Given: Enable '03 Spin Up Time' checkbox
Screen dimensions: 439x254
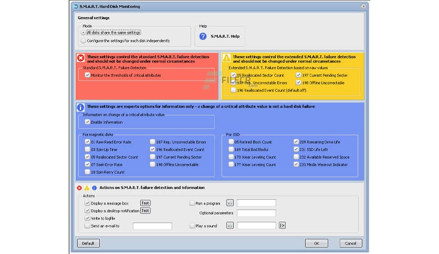Looking at the screenshot, I should click(x=87, y=150).
